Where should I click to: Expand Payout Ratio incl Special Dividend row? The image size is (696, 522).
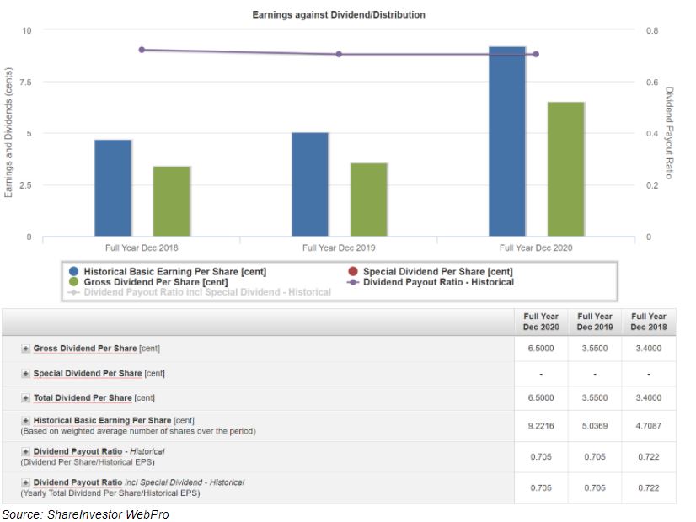click(26, 482)
